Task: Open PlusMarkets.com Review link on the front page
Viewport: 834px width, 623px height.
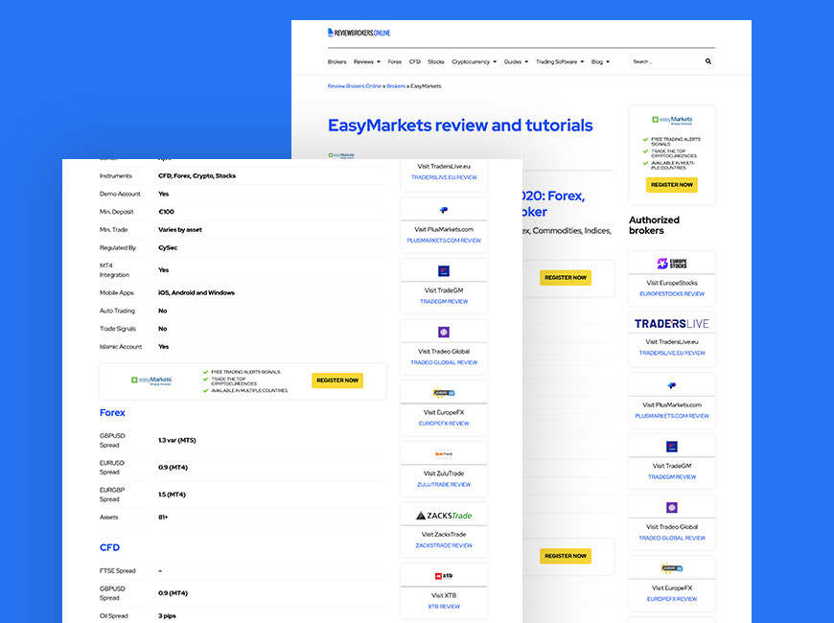Action: (x=444, y=241)
